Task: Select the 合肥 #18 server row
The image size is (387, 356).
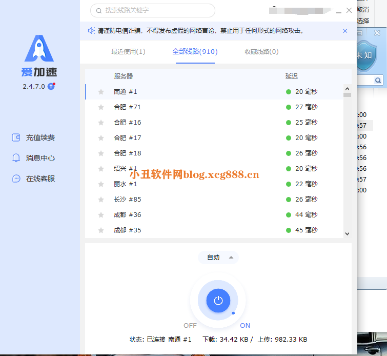Action: 214,153
